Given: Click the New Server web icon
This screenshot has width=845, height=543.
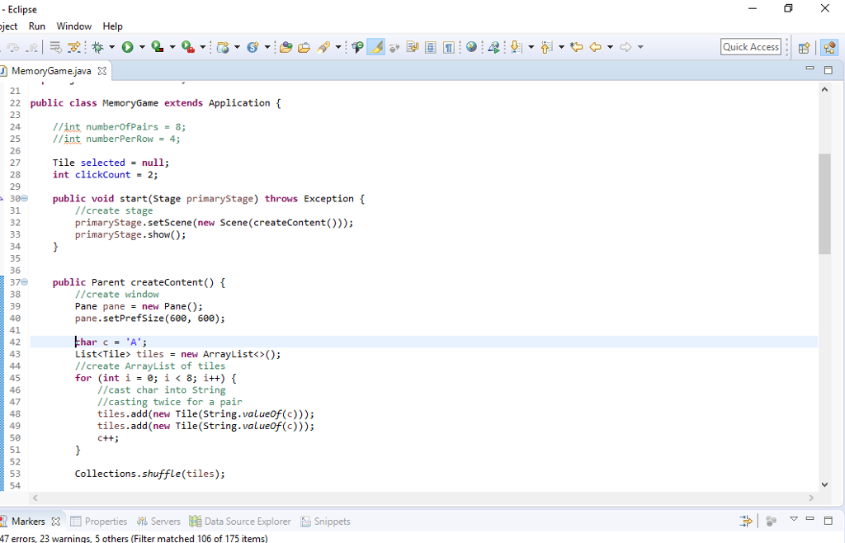Looking at the screenshot, I should (223, 47).
